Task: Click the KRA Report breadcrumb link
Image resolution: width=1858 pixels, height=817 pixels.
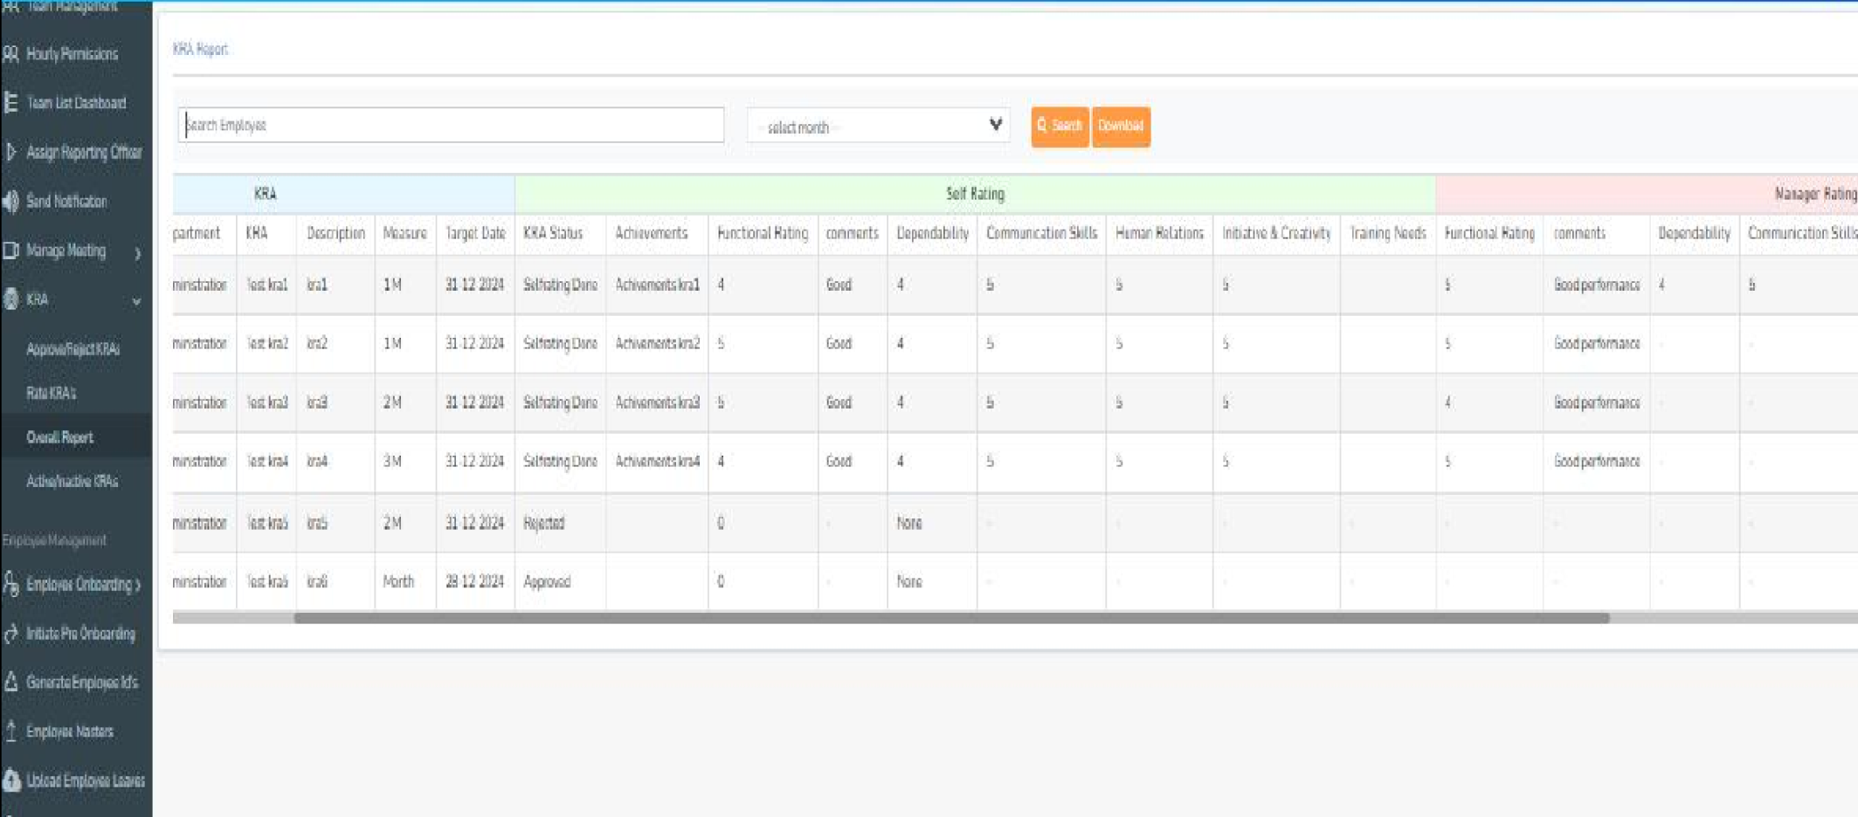Action: pyautogui.click(x=200, y=49)
